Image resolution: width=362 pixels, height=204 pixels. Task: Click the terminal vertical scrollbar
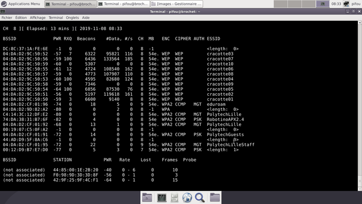pos(360,106)
